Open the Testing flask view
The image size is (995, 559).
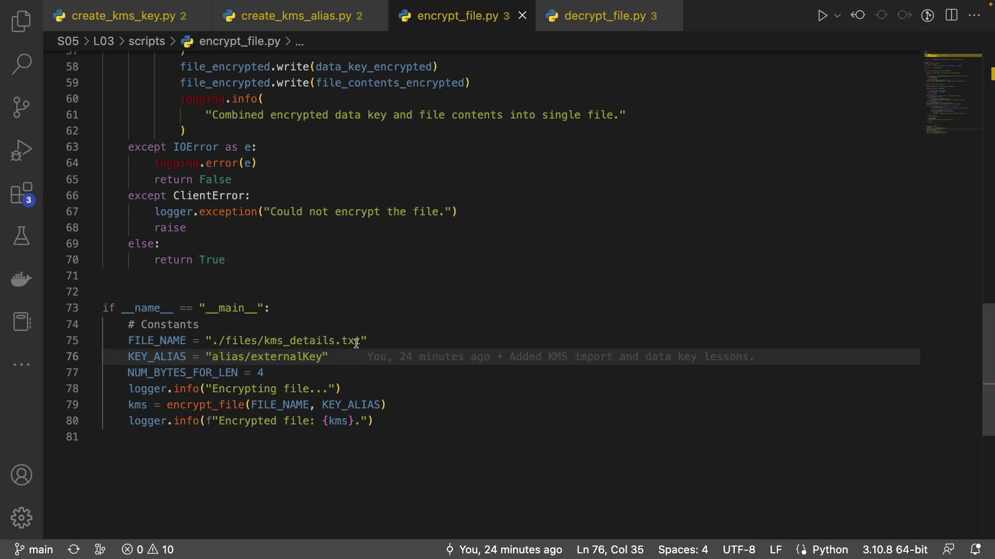(x=21, y=236)
